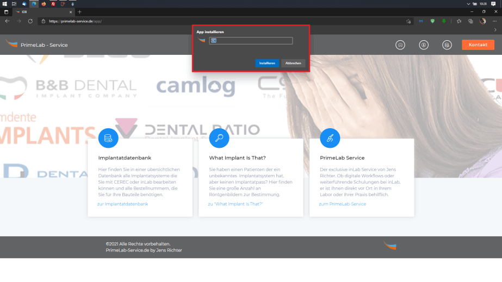The height and width of the screenshot is (282, 502).
Task: Click the database icon in site header
Action: pyautogui.click(x=447, y=45)
